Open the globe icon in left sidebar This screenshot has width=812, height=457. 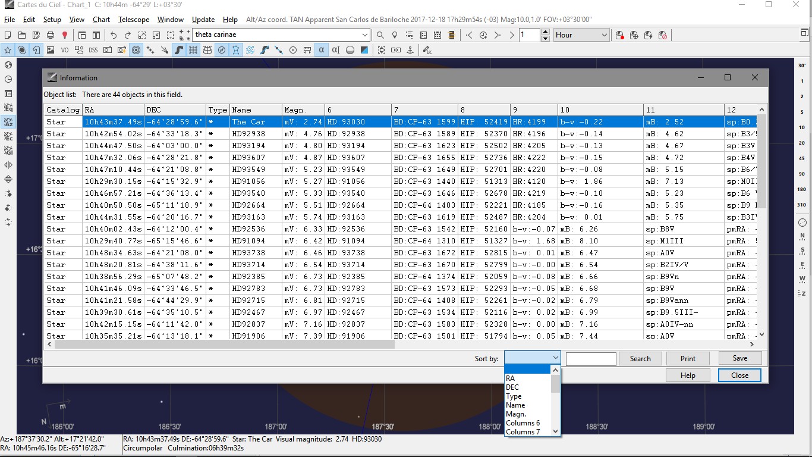pyautogui.click(x=8, y=65)
